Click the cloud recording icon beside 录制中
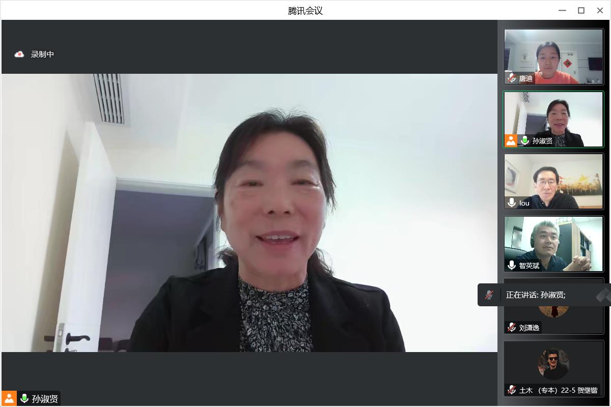Image resolution: width=611 pixels, height=407 pixels. click(19, 54)
